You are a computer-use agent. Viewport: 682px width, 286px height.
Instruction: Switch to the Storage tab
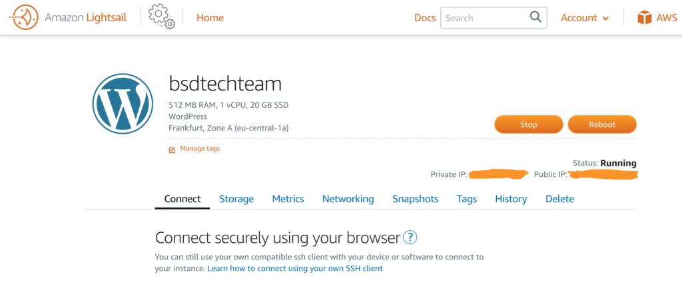(236, 199)
